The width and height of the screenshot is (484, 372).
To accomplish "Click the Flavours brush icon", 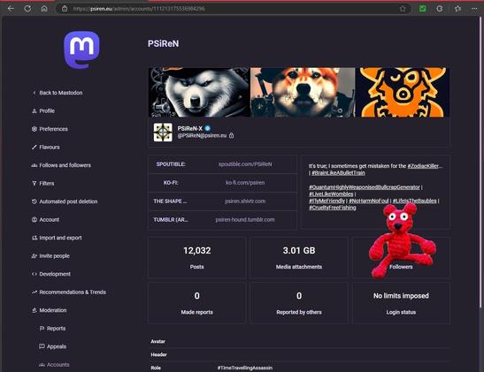I will tap(35, 148).
